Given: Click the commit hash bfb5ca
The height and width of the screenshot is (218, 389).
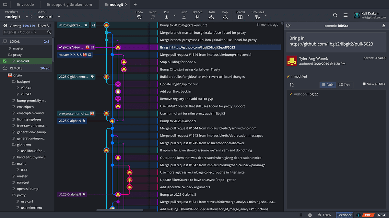Looking at the screenshot, I should point(343,26).
